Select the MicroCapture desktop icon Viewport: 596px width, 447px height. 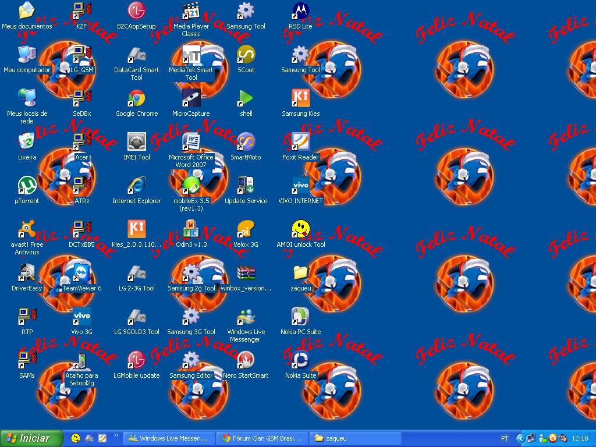coord(191,99)
